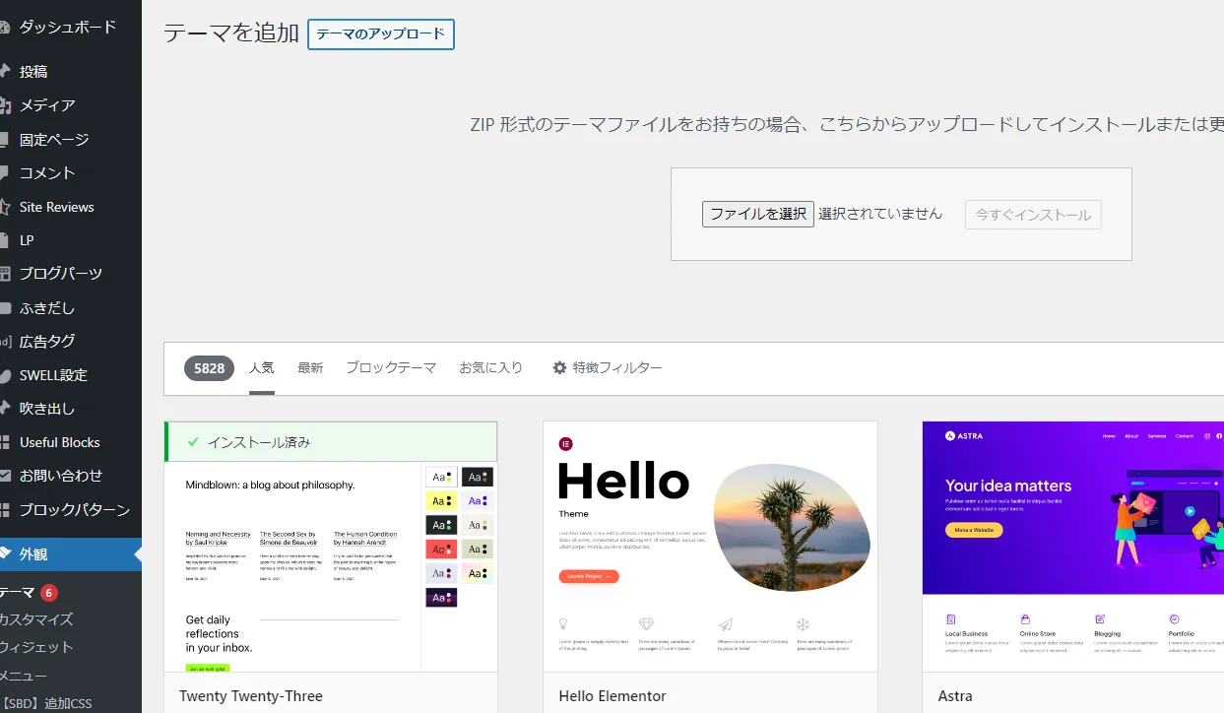Switch to the ブロックテーマ tab
Viewport: 1224px width, 713px height.
[391, 368]
